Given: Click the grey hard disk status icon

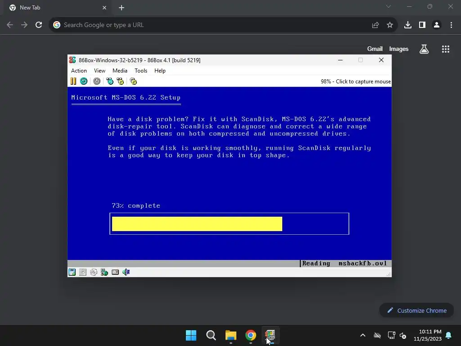Looking at the screenshot, I should point(115,272).
